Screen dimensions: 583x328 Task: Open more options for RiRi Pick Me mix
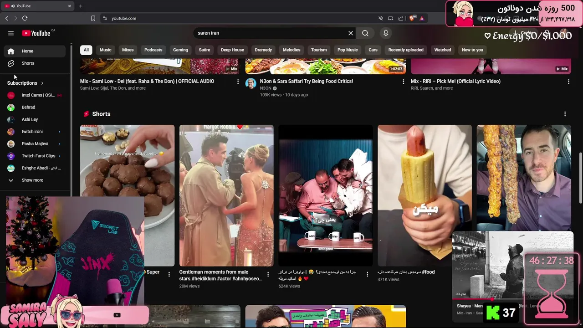[x=568, y=82]
